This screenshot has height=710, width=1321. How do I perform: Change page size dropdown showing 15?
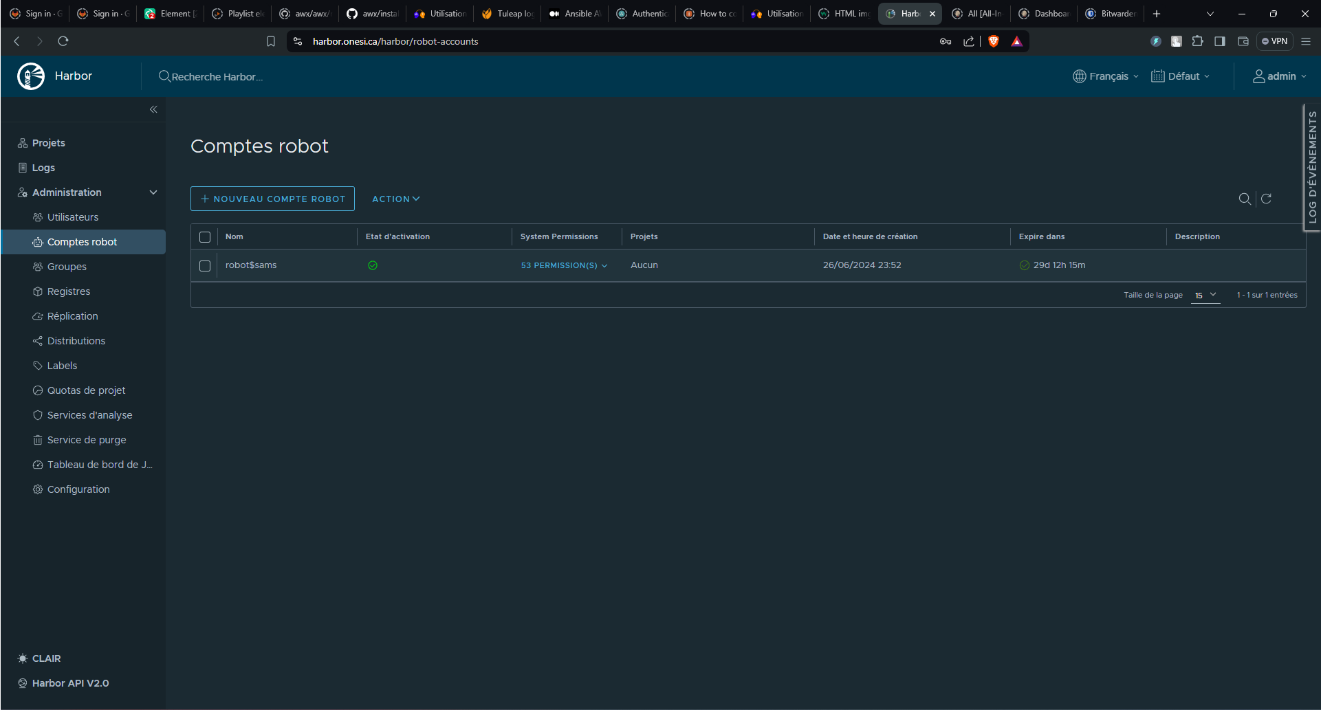(1205, 295)
